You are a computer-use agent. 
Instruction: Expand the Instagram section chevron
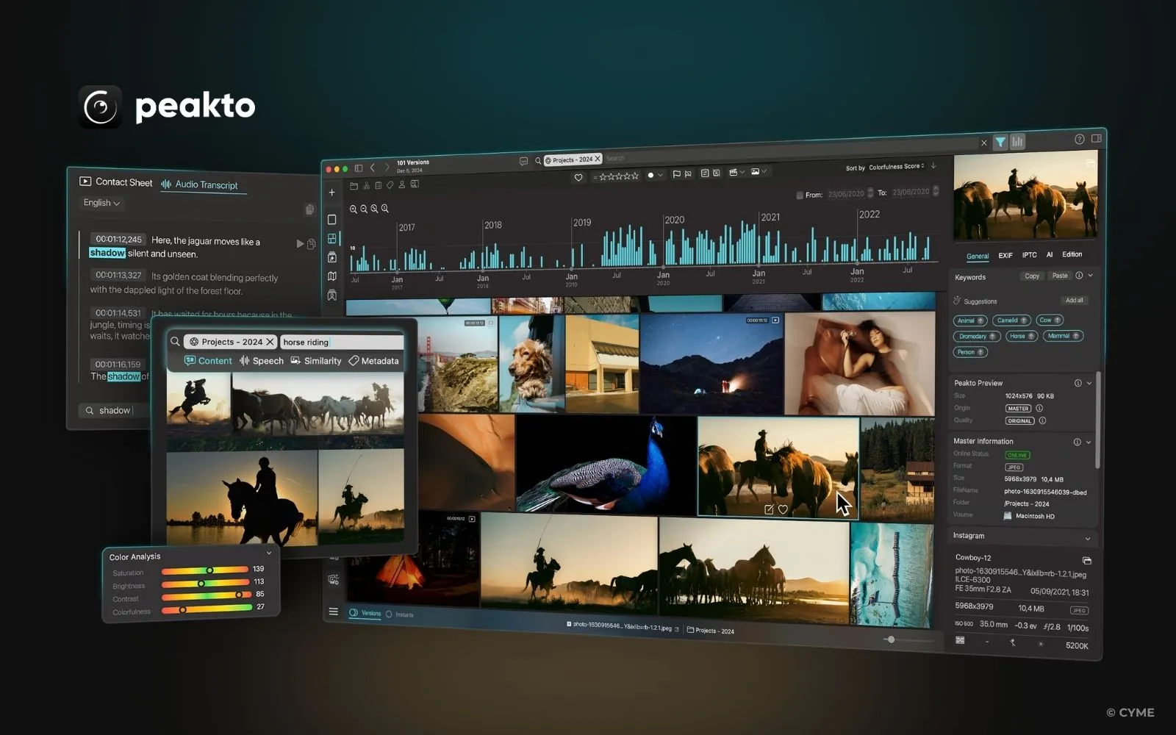click(1088, 539)
